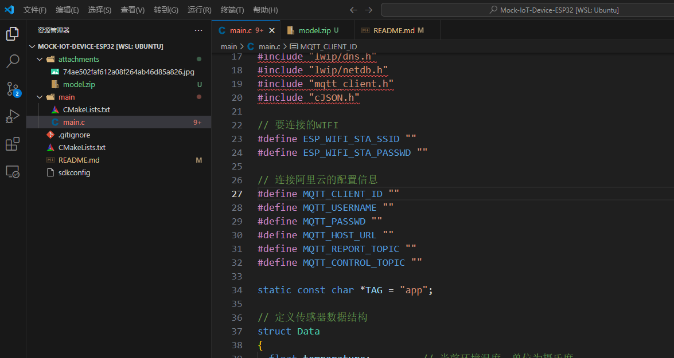Viewport: 674px width, 358px height.
Task: Open the Extensions view icon
Action: [x=13, y=144]
